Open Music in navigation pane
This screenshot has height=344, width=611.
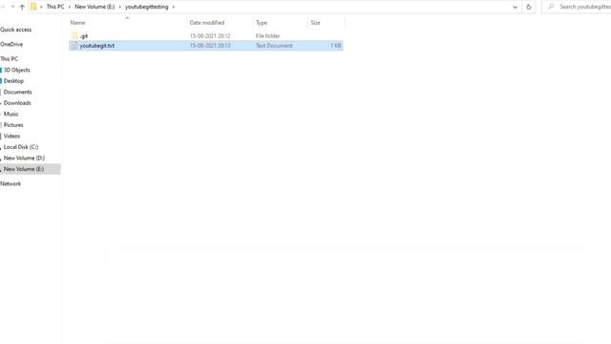click(x=11, y=114)
